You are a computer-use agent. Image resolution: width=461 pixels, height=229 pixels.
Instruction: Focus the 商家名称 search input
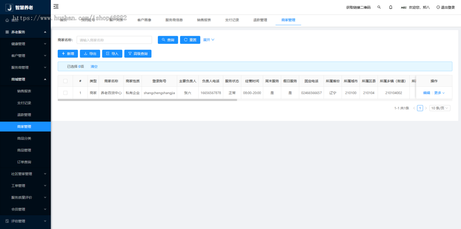(x=114, y=40)
